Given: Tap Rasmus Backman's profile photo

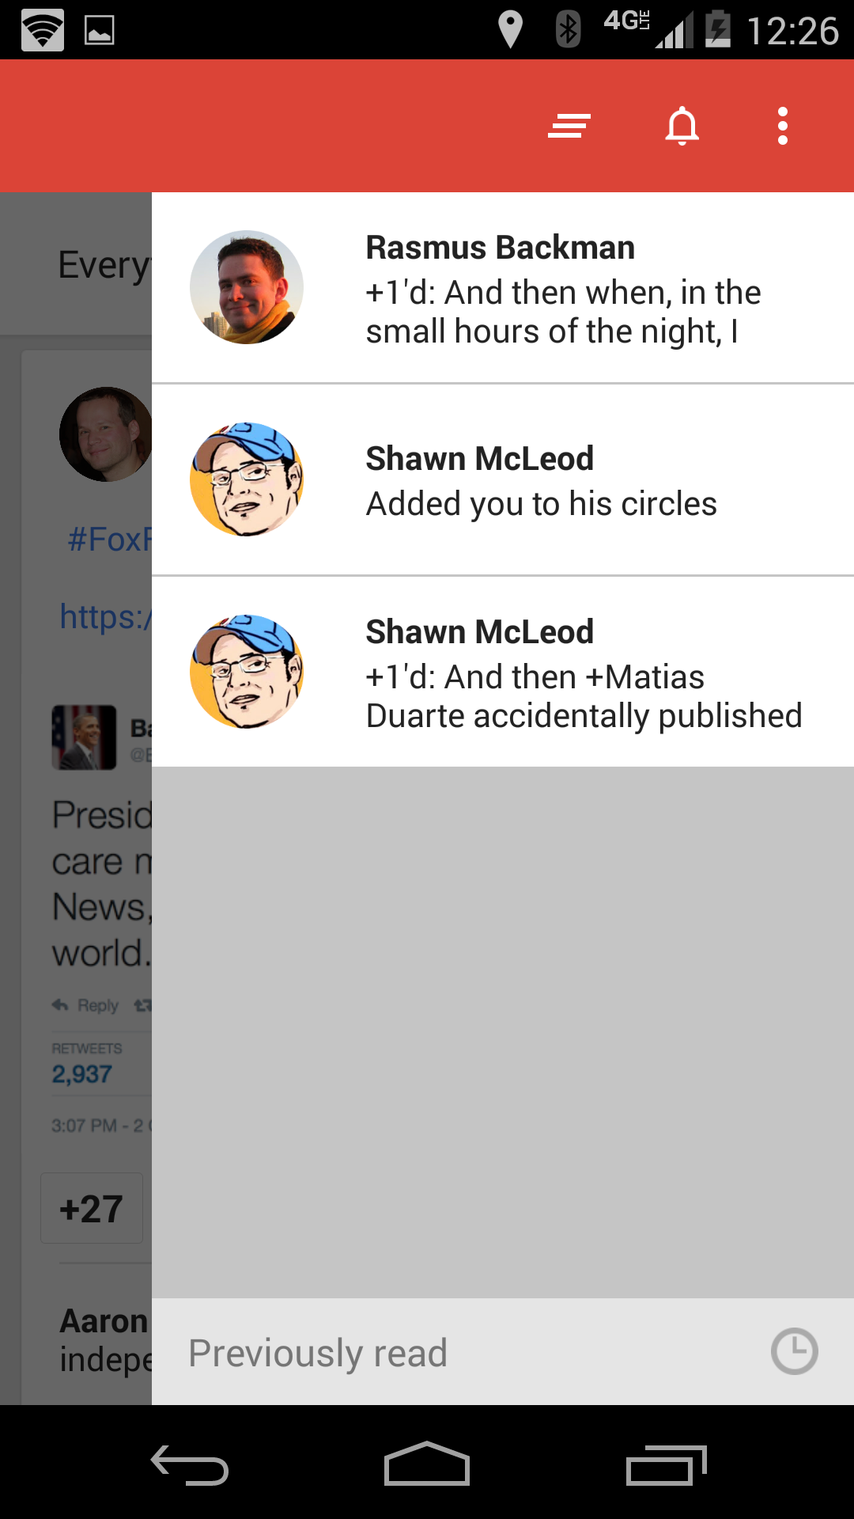Looking at the screenshot, I should coord(247,287).
